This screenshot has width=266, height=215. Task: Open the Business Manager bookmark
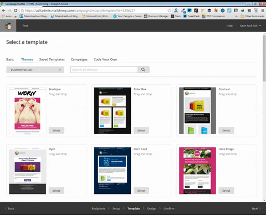tap(156, 16)
